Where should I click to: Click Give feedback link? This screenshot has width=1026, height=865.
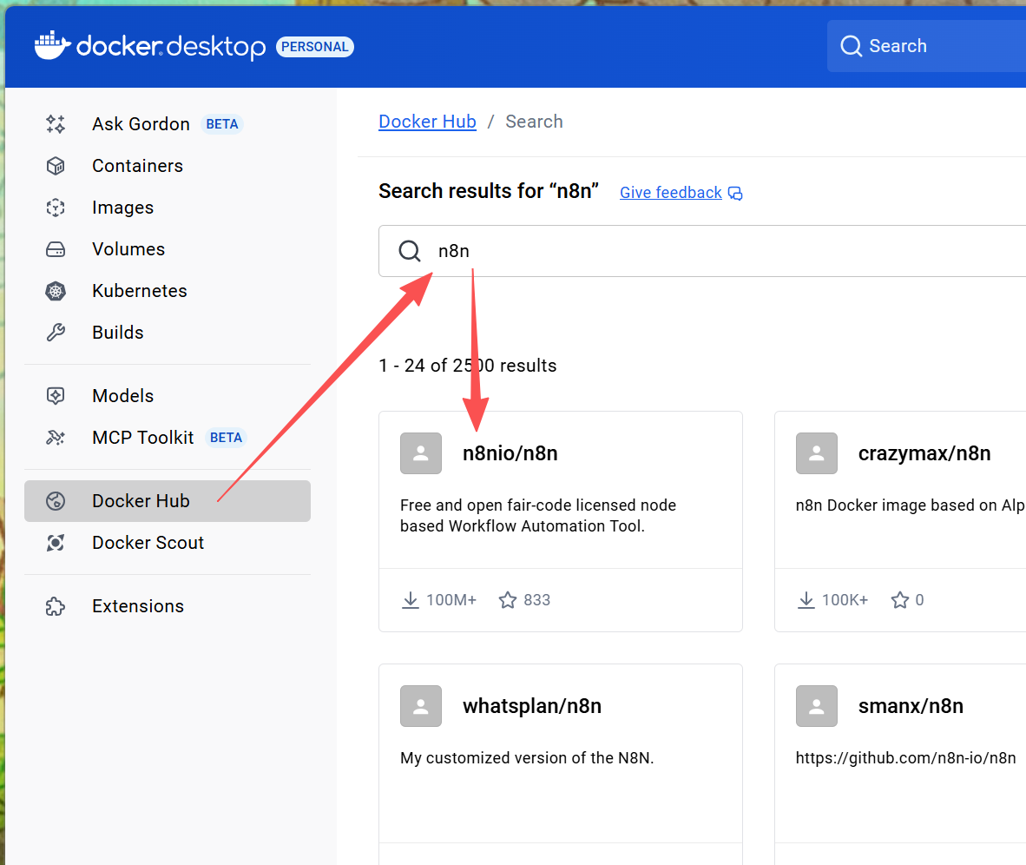671,193
